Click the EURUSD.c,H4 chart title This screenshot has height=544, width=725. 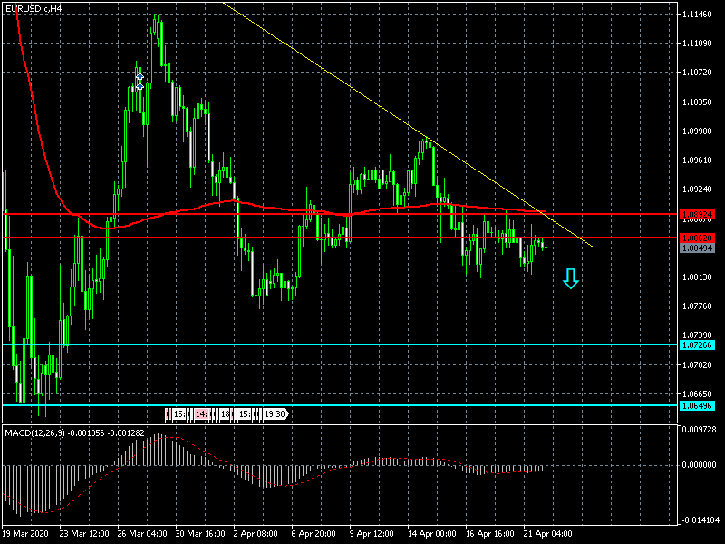tap(34, 8)
